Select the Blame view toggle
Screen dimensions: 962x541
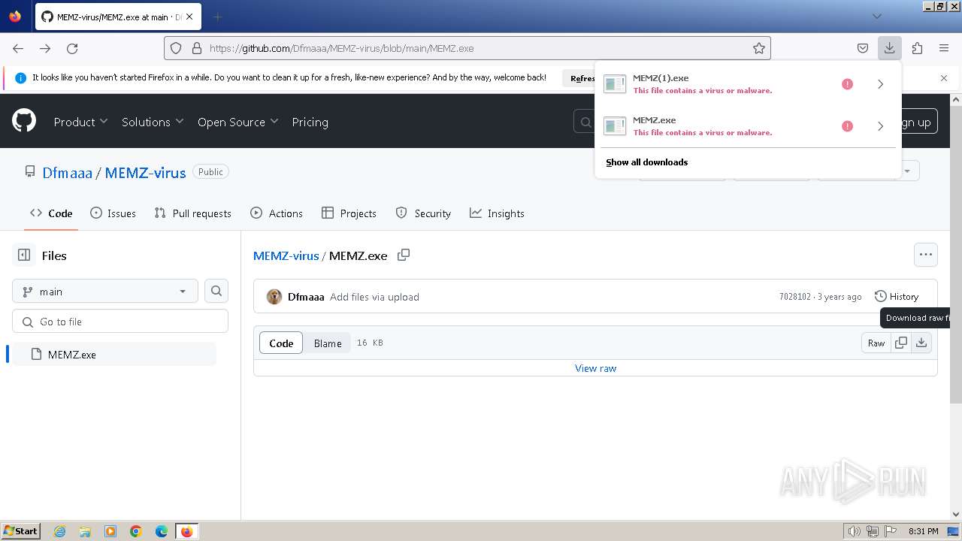pos(328,343)
